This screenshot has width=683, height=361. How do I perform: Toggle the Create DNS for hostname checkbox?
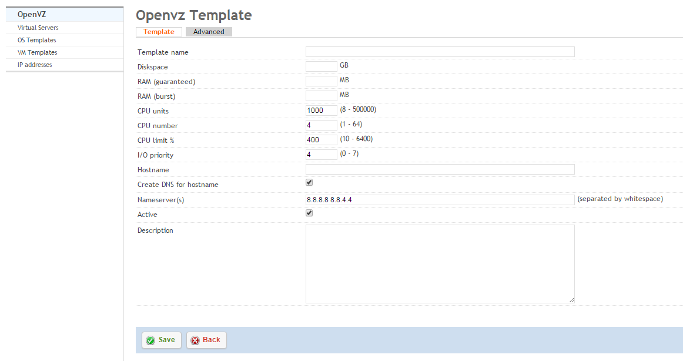(309, 182)
